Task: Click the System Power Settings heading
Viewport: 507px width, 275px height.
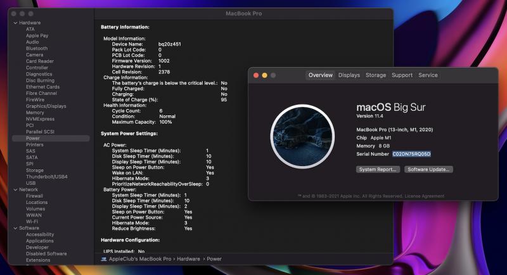Action: coord(129,134)
